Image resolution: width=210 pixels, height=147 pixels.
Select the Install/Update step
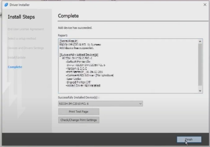(x=17, y=58)
